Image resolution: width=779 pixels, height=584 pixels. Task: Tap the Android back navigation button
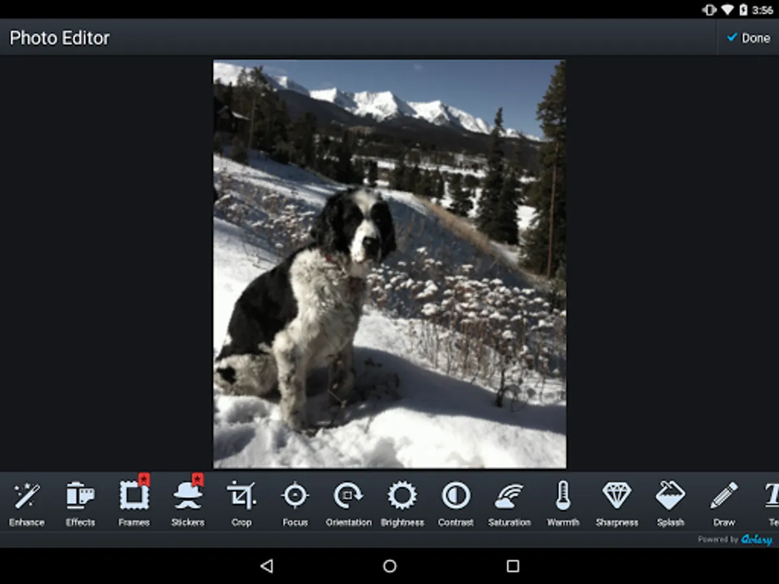pos(266,566)
